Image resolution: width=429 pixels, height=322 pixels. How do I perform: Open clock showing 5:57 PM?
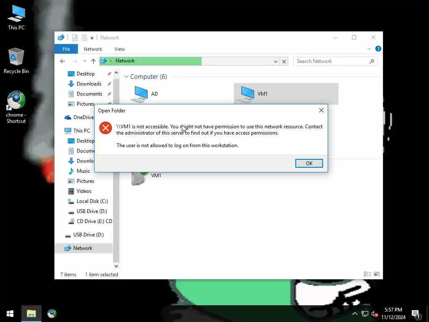[x=393, y=314]
